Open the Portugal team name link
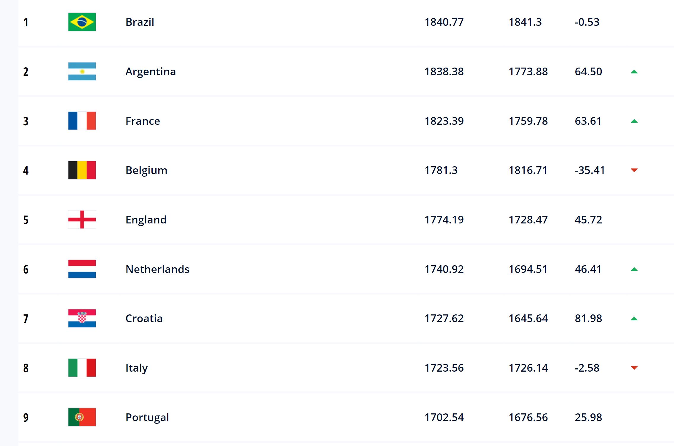The height and width of the screenshot is (446, 674). pyautogui.click(x=147, y=417)
